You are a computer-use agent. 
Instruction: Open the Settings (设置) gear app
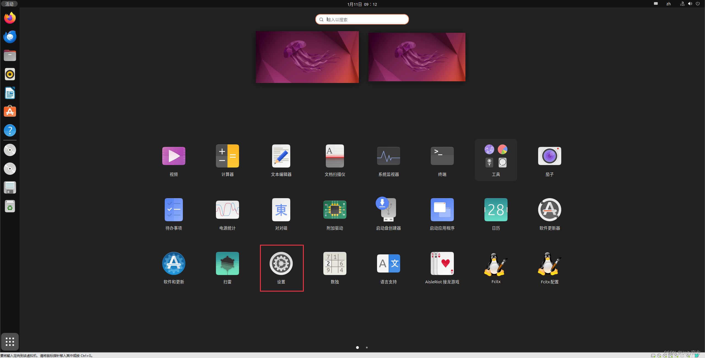(x=281, y=263)
